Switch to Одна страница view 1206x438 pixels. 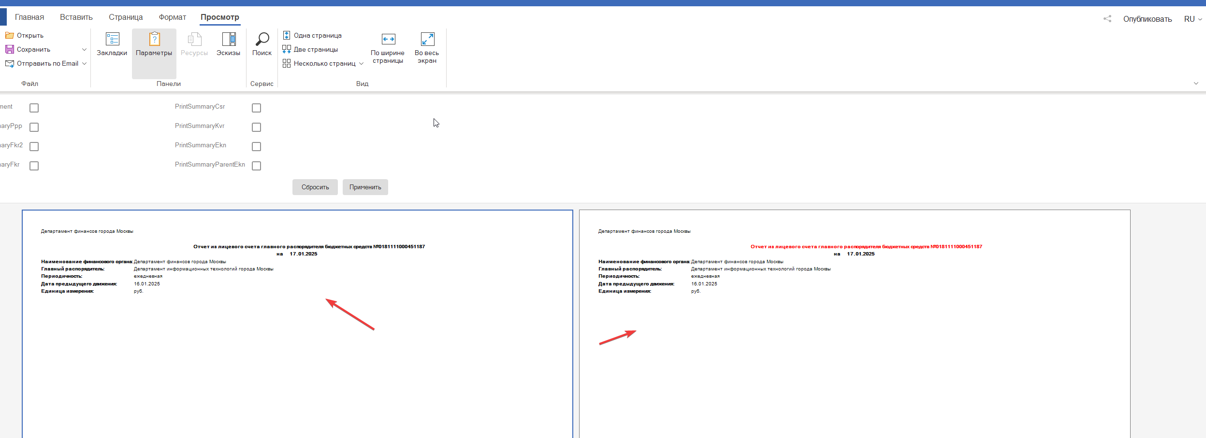(x=312, y=35)
